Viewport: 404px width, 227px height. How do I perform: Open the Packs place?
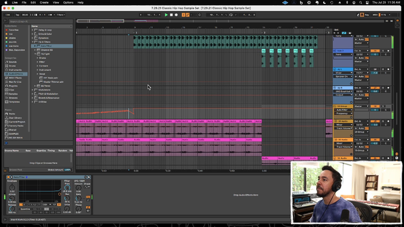12,113
